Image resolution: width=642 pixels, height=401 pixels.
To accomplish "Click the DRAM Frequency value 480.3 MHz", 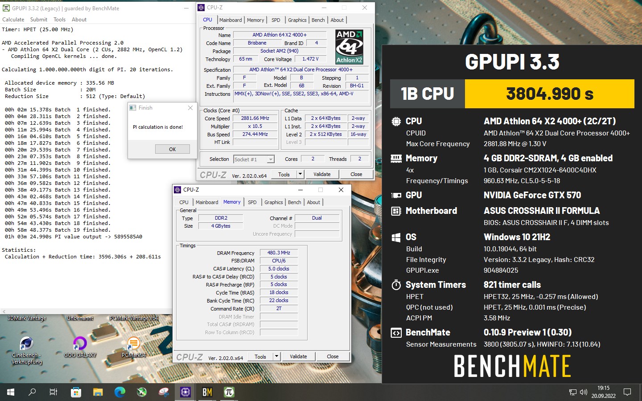I will click(279, 253).
